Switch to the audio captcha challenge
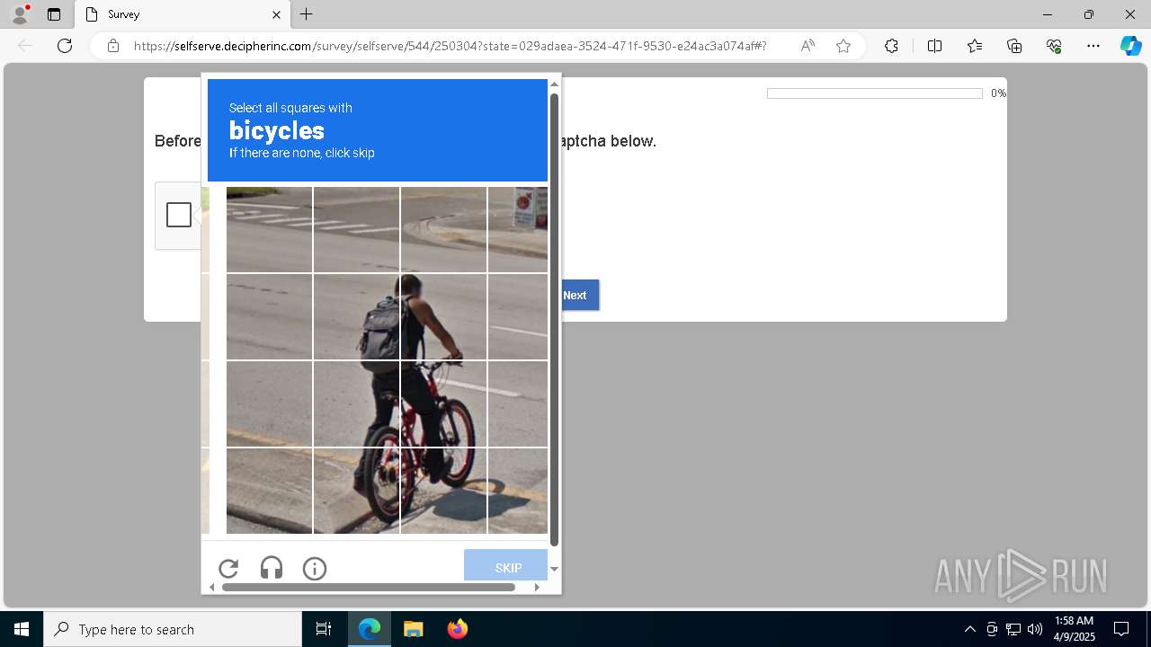 click(x=272, y=568)
